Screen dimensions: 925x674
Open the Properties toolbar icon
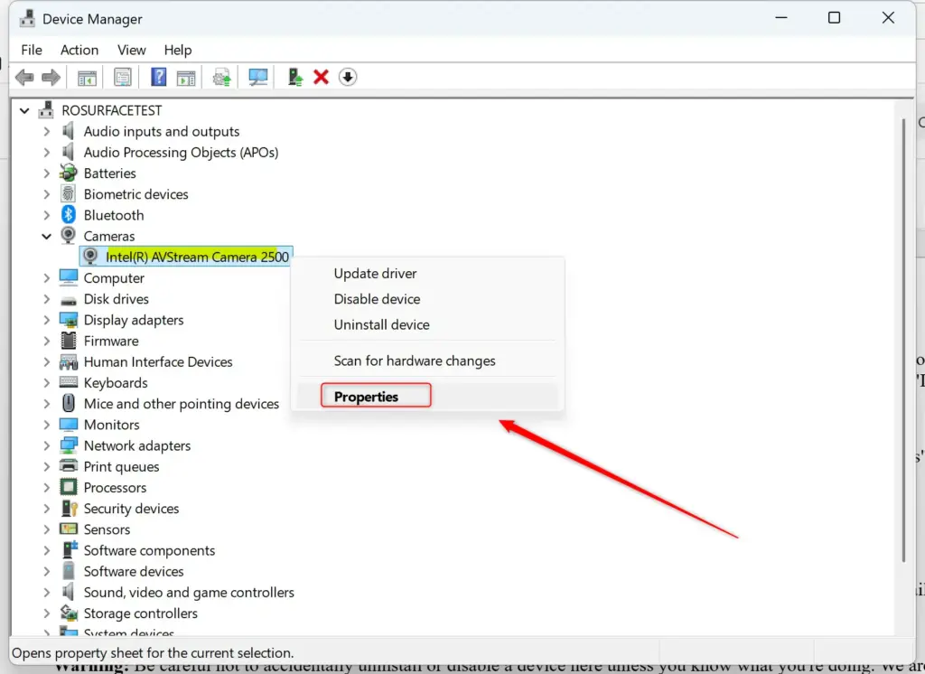tap(123, 78)
